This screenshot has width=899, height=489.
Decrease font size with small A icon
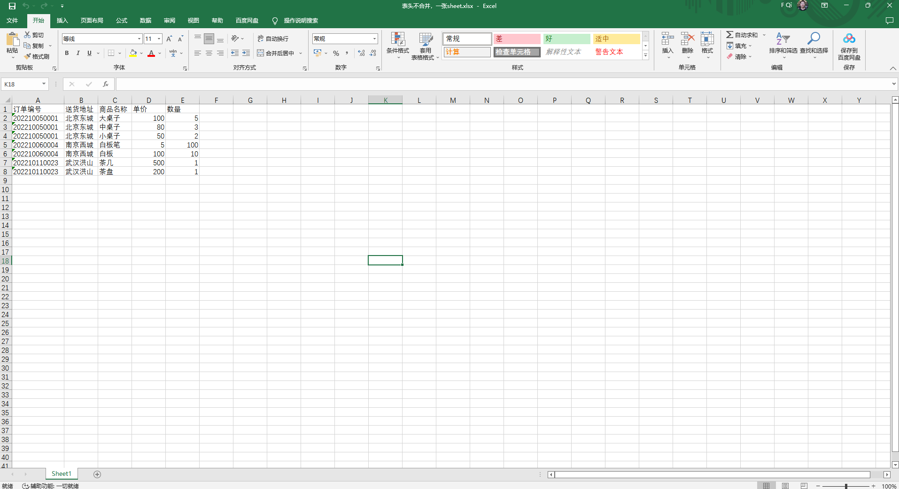[180, 39]
